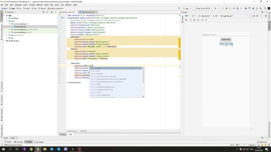Open the Refactor menu

tap(40, 5)
